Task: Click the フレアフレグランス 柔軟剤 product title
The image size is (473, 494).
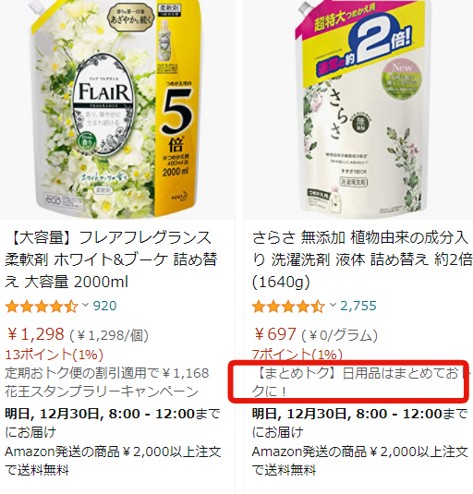Action: 111,259
